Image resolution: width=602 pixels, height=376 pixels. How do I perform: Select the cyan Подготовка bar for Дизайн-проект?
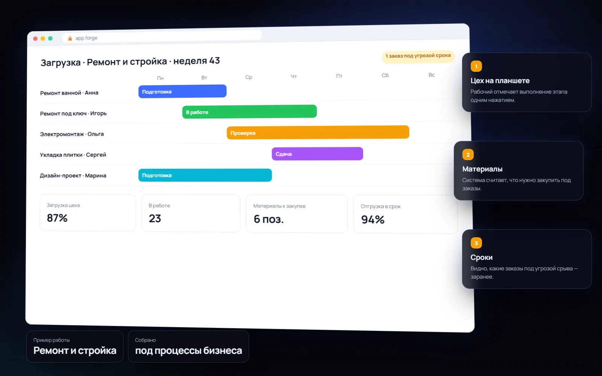click(x=205, y=175)
